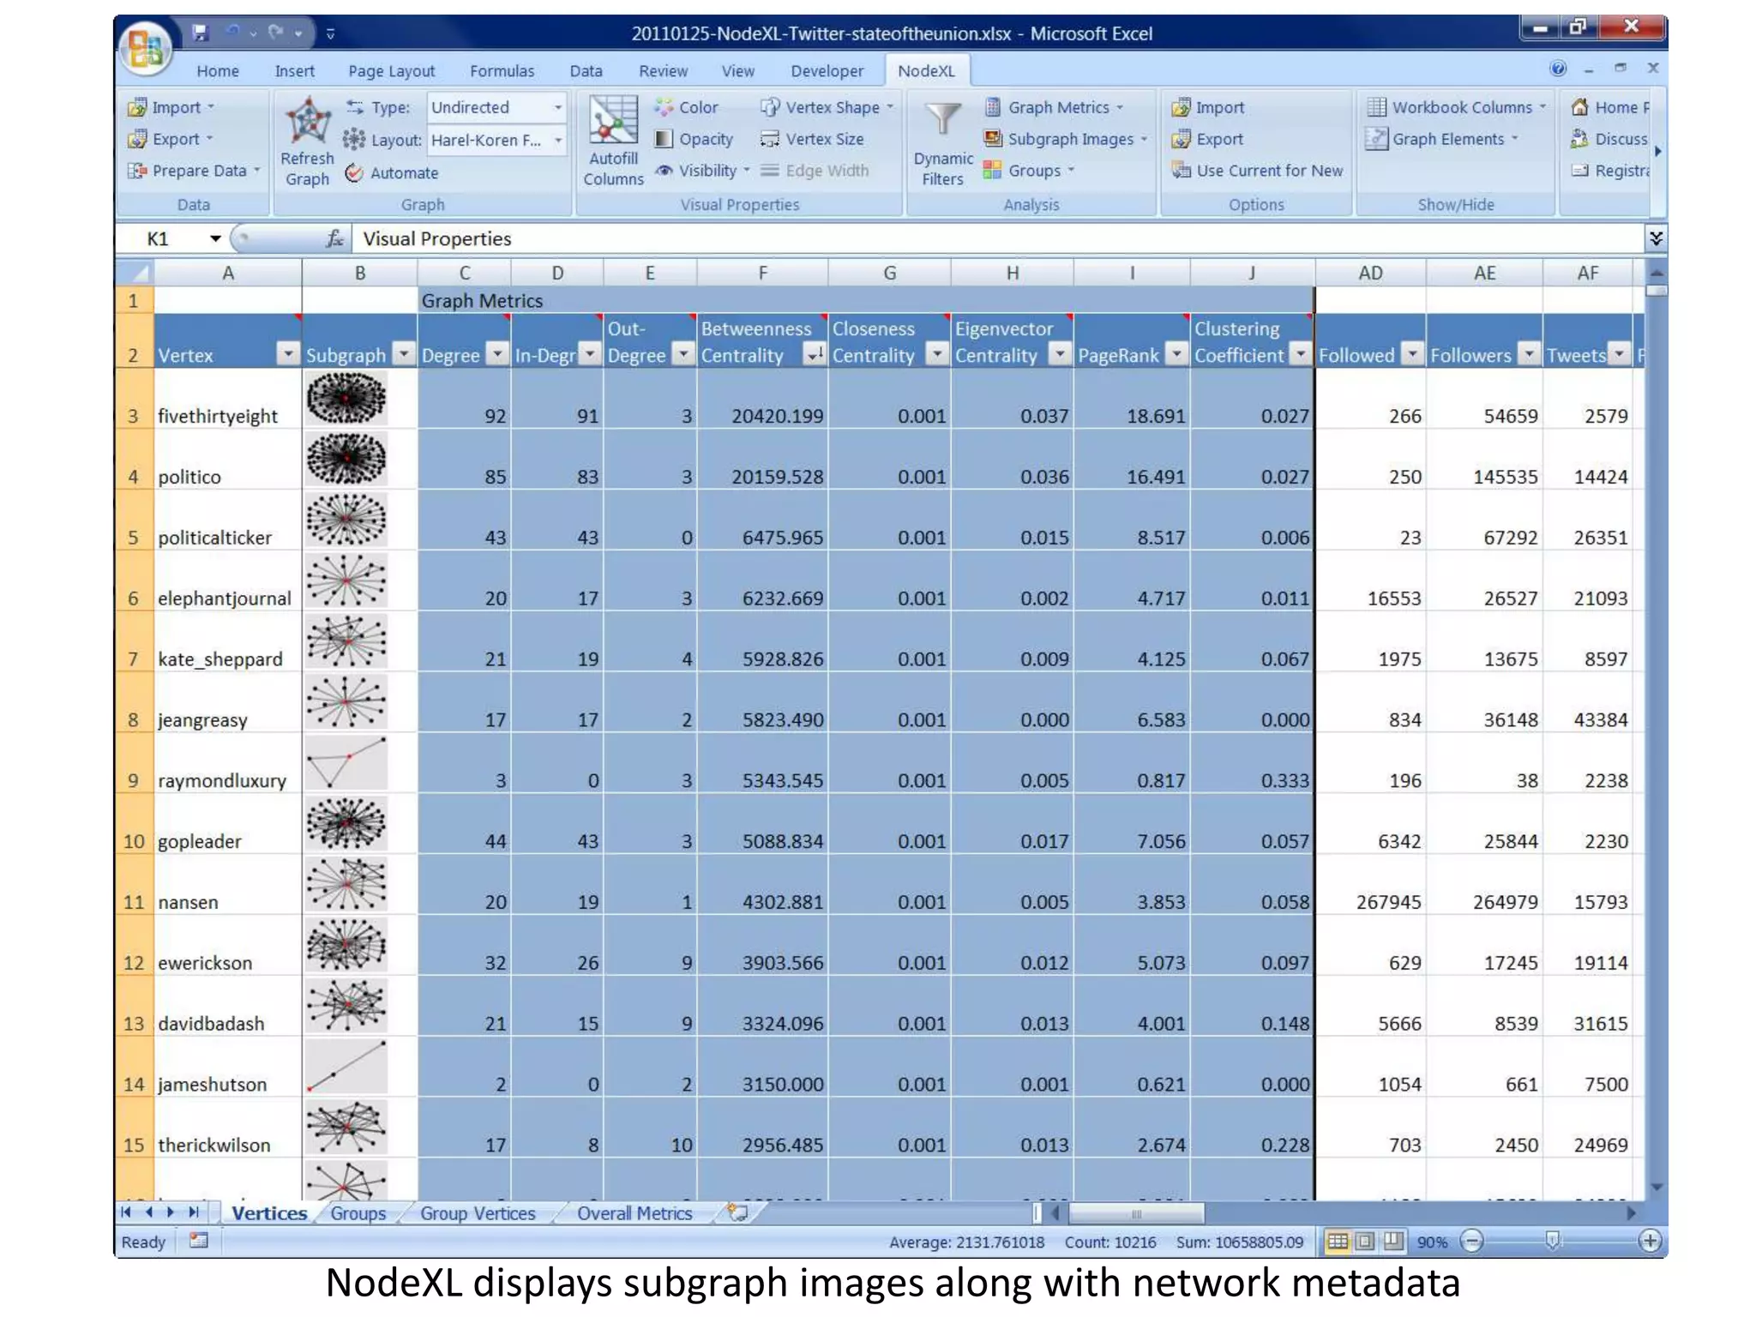
Task: Click the Use Current for New option
Action: 1257,171
